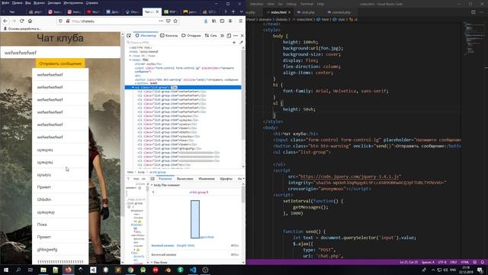
Task: Select ul.list-group in breadcrumb bar
Action: tap(158, 172)
